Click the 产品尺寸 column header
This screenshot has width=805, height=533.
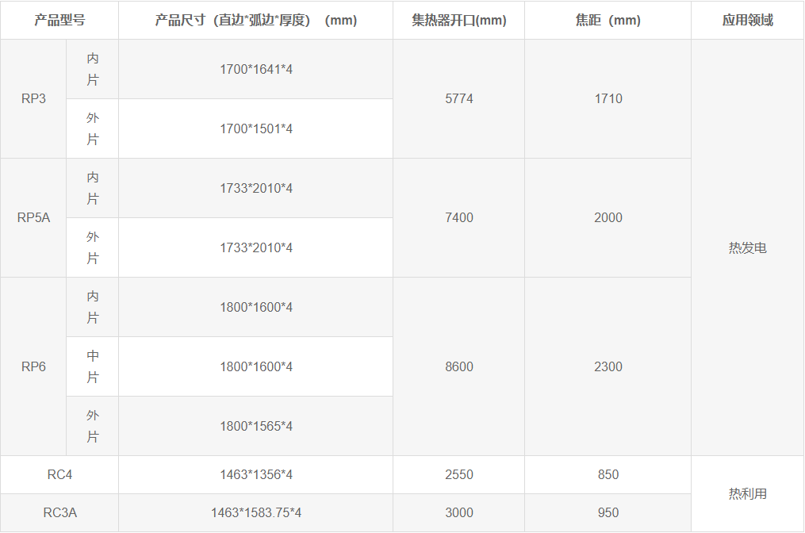click(x=255, y=21)
